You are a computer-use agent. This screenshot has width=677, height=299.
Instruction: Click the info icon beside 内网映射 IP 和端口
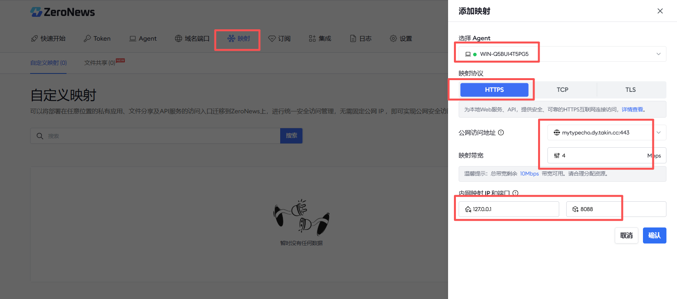515,193
